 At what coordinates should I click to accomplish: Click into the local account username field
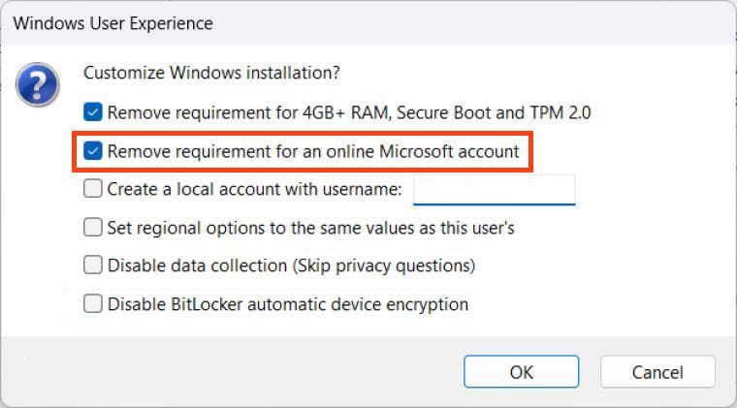click(494, 189)
